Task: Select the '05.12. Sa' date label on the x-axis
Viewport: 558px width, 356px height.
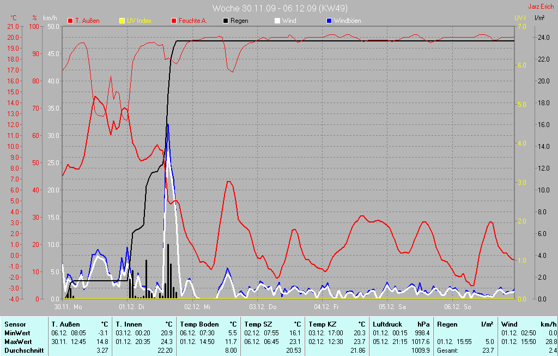Action: point(392,306)
